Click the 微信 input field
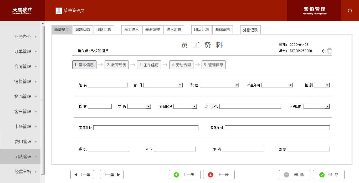This screenshot has height=183, width=359. [x=309, y=149]
